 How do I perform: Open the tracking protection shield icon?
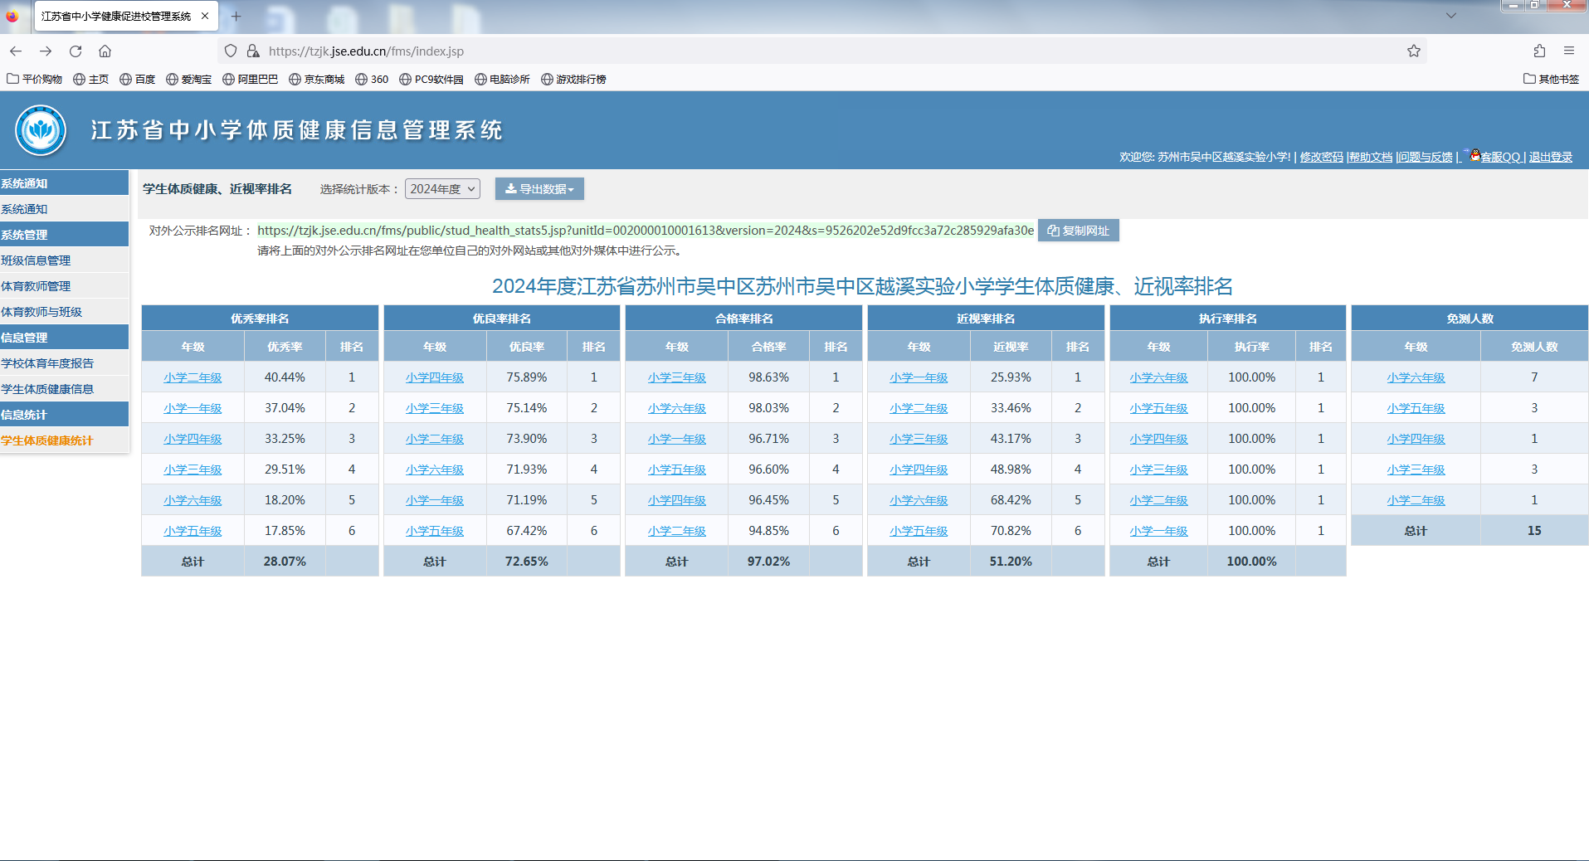click(231, 51)
